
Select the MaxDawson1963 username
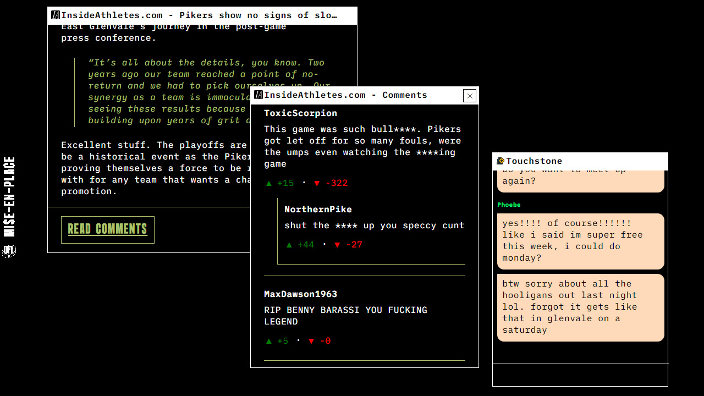tap(300, 294)
